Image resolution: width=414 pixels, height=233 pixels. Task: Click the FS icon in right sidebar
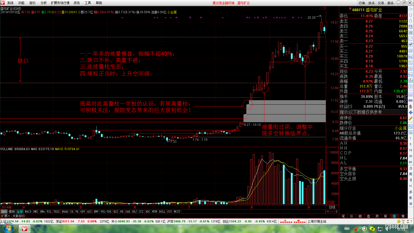pos(411,126)
